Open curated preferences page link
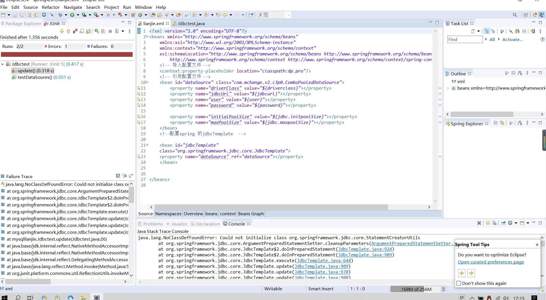This screenshot has height=300, width=546. [491, 262]
